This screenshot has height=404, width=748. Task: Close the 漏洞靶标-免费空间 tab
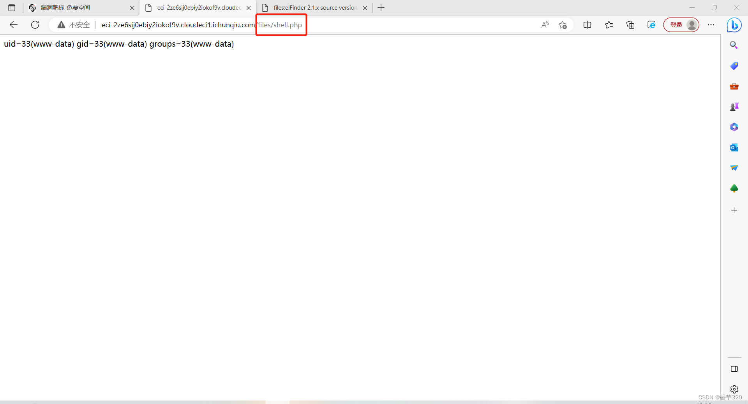(132, 8)
